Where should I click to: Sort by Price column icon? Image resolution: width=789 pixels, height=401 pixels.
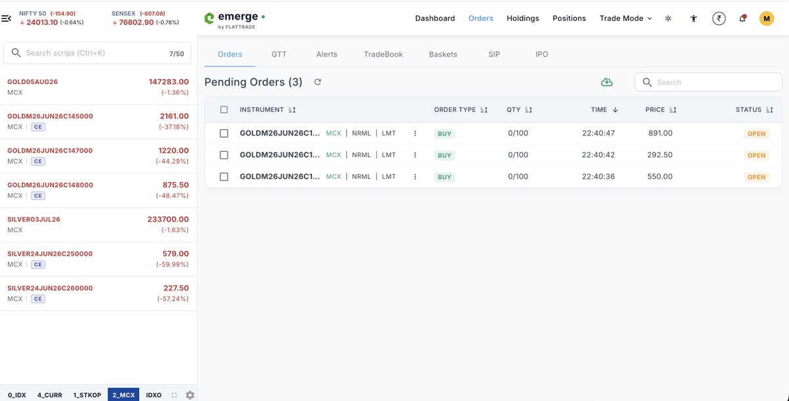click(x=673, y=110)
